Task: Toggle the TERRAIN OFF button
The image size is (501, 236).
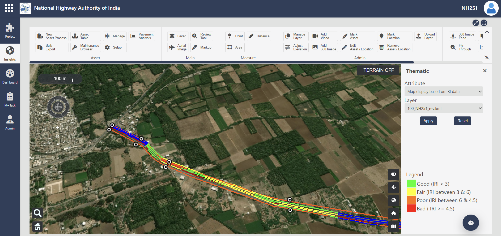Action: pyautogui.click(x=378, y=70)
